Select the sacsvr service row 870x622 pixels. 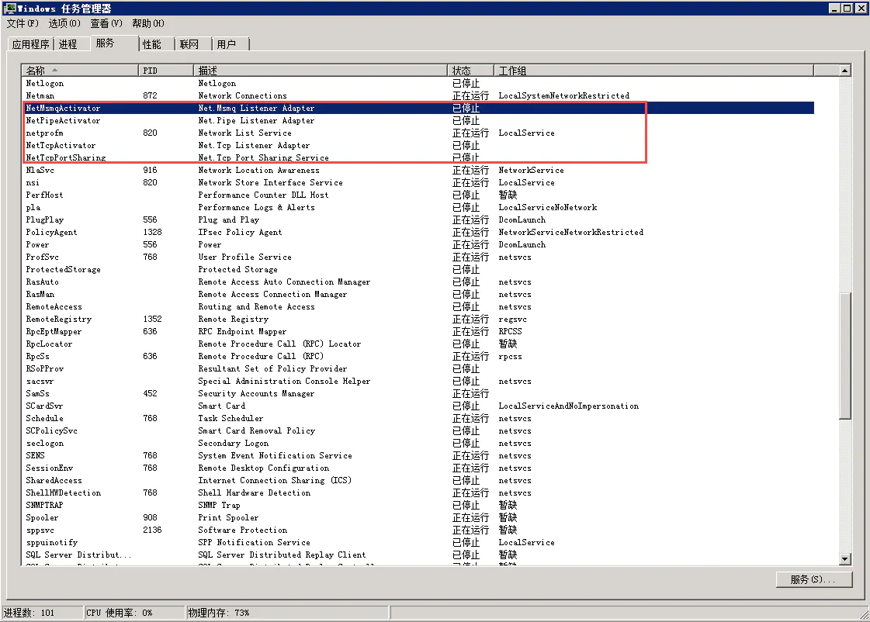[x=418, y=382]
